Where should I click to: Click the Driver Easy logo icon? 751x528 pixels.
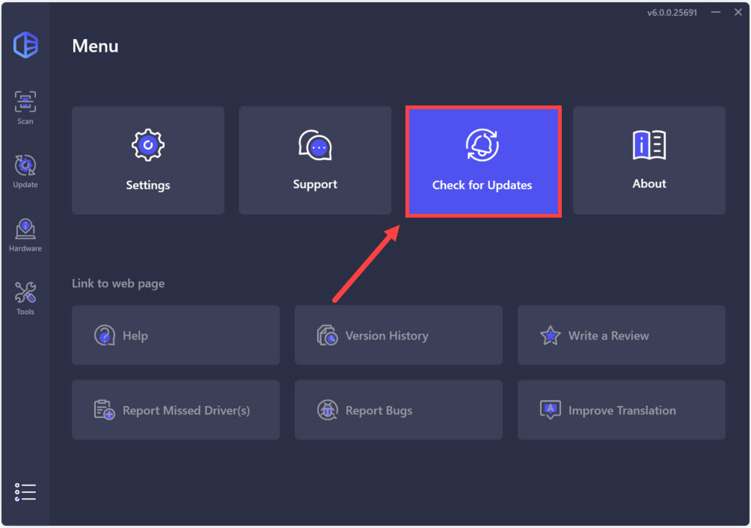(25, 45)
